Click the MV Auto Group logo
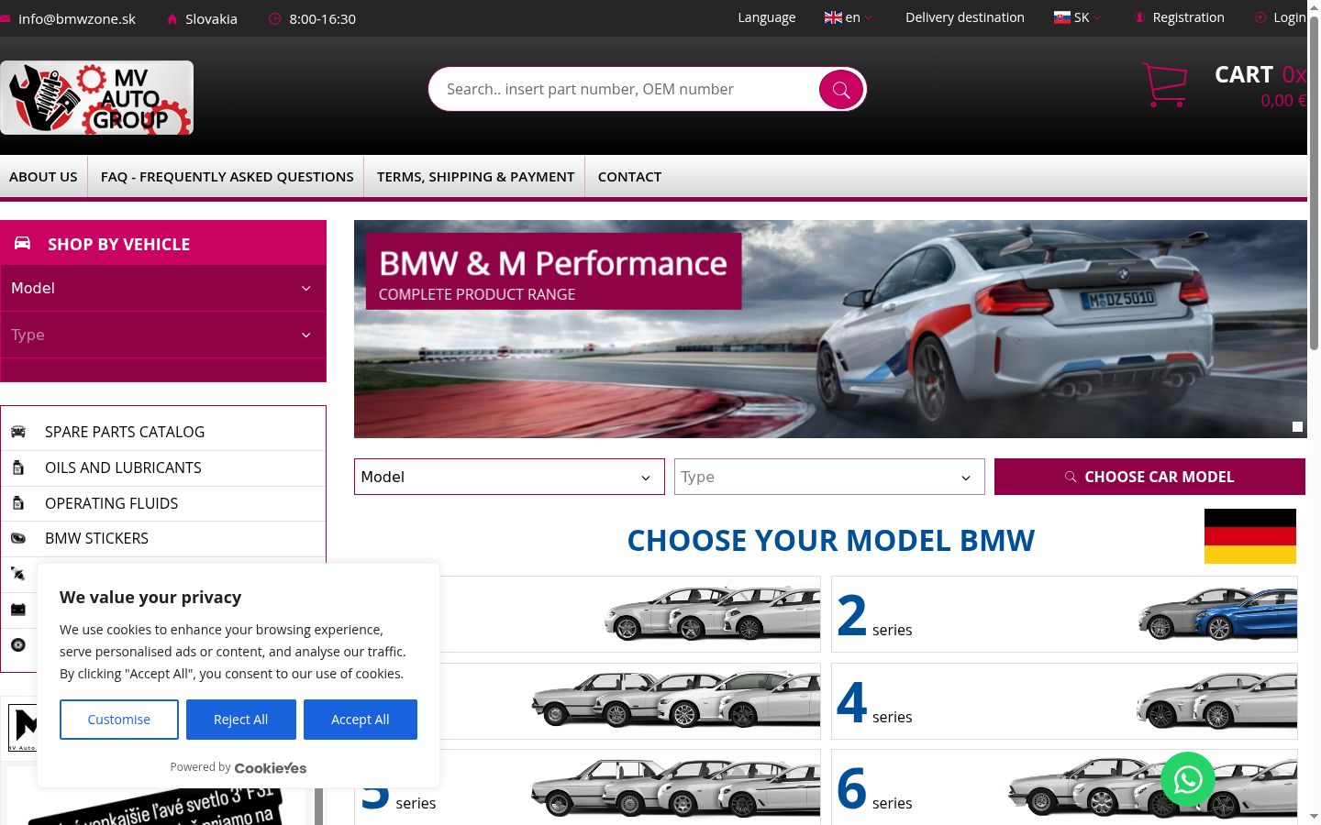Image resolution: width=1321 pixels, height=825 pixels. (x=96, y=98)
